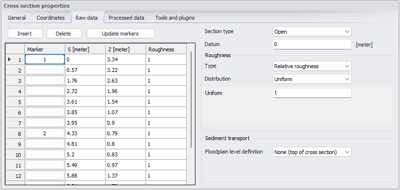Open the Coordinates tab
Viewport: 400px width, 190px height.
coord(50,18)
